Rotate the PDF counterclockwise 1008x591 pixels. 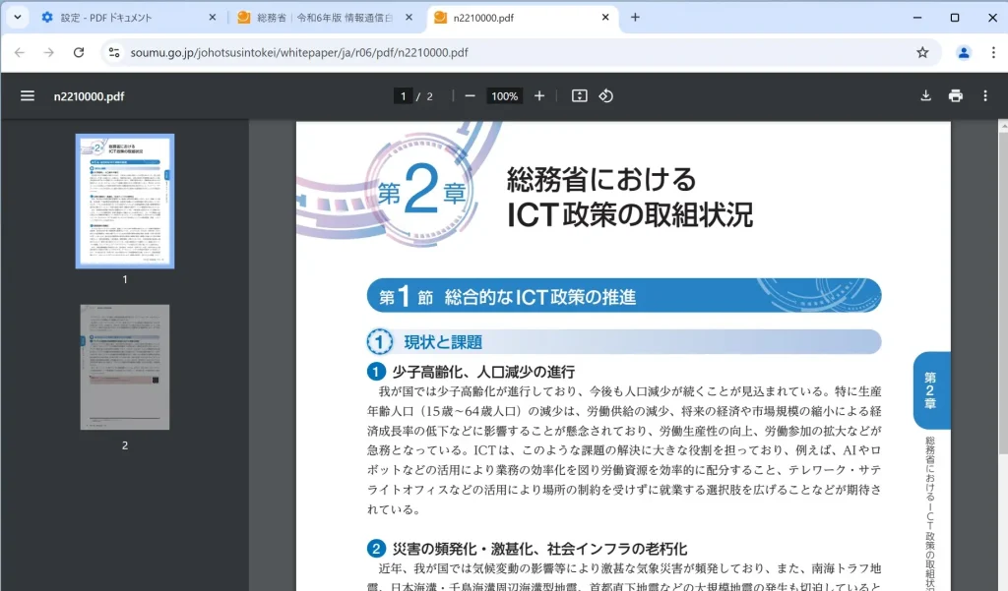pos(606,95)
